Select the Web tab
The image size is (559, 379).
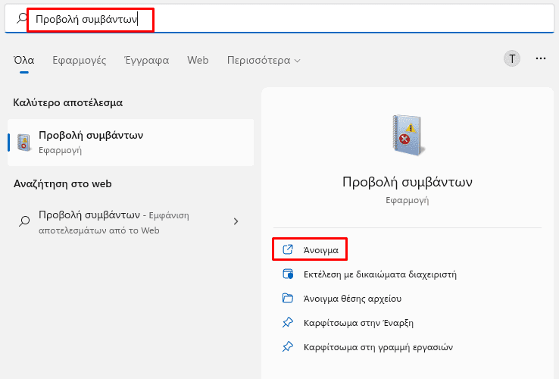click(x=198, y=60)
